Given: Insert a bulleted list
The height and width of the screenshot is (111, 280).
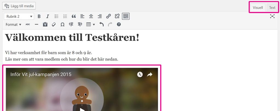Looking at the screenshot, I should tap(56, 16).
